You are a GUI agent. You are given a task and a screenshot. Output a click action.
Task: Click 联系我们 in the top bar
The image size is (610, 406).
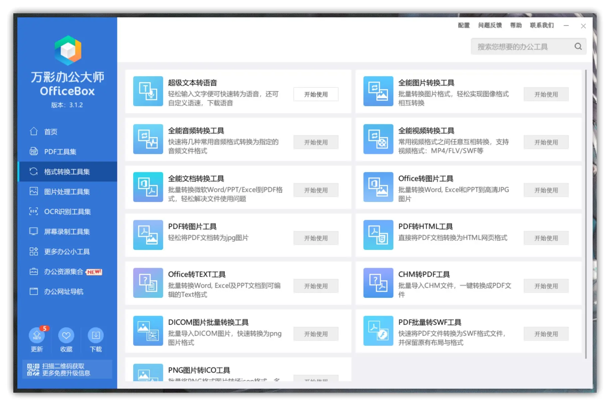pyautogui.click(x=542, y=25)
